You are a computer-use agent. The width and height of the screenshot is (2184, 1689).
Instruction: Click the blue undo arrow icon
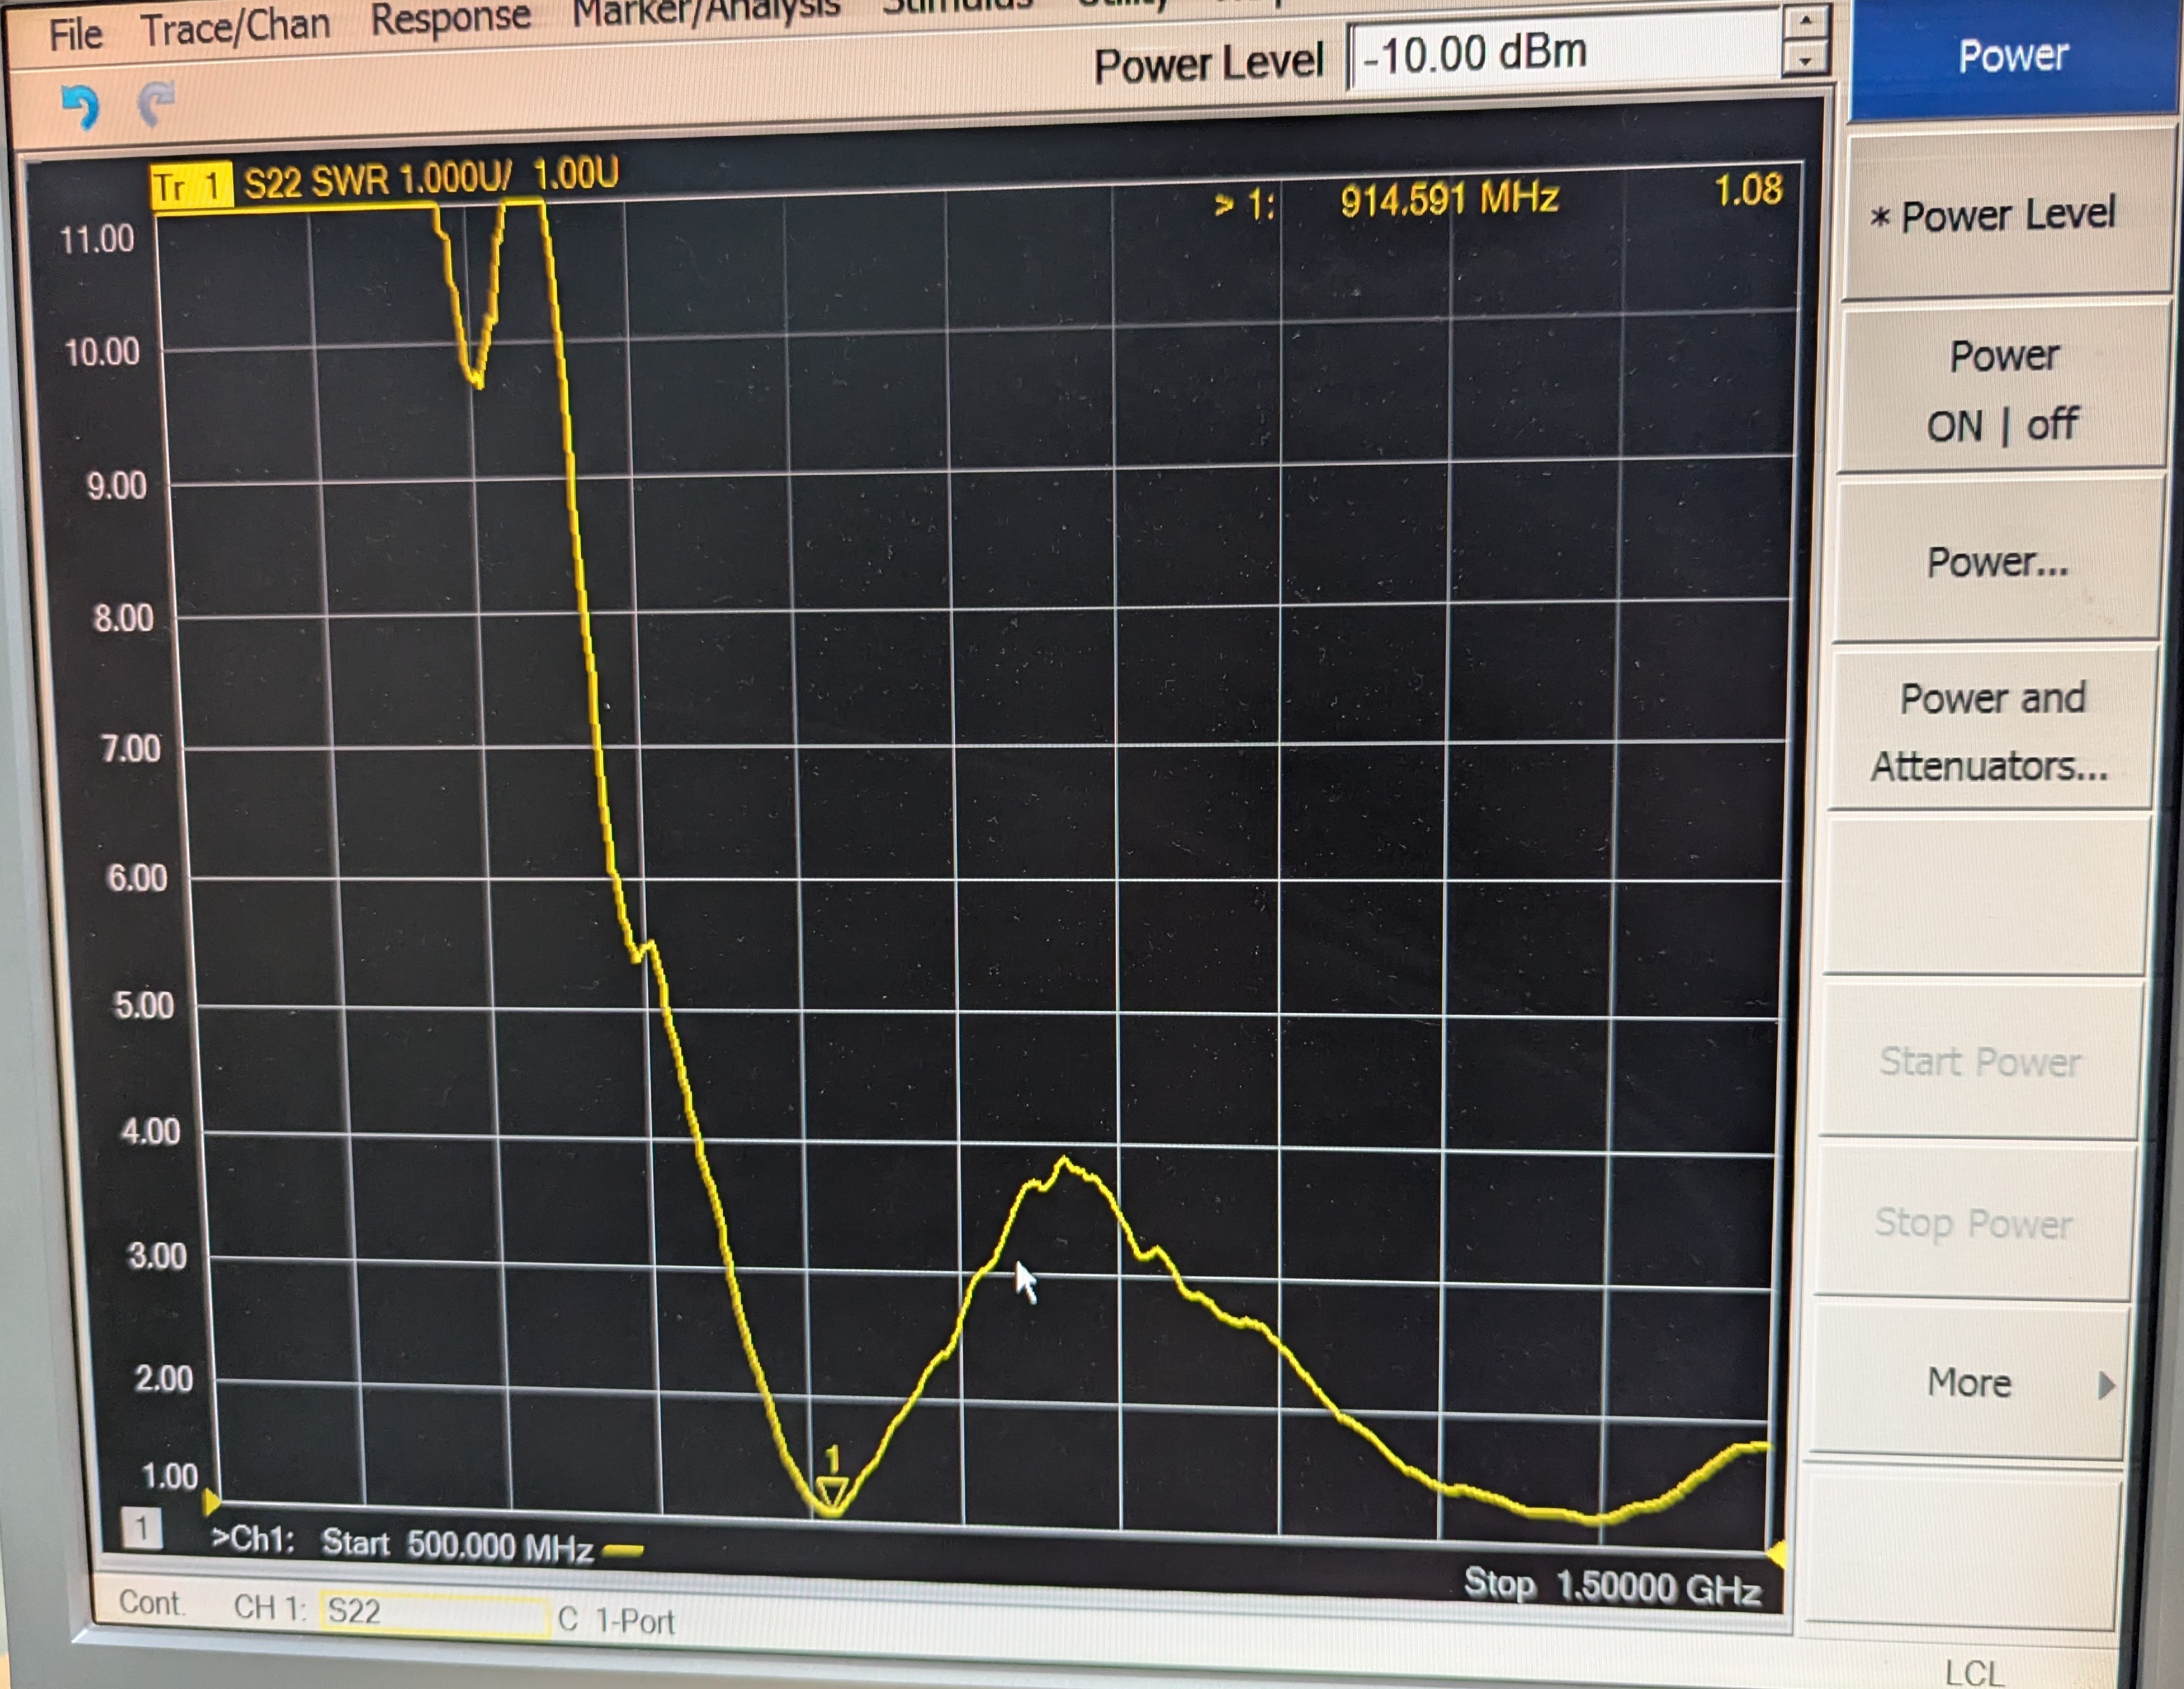point(80,105)
